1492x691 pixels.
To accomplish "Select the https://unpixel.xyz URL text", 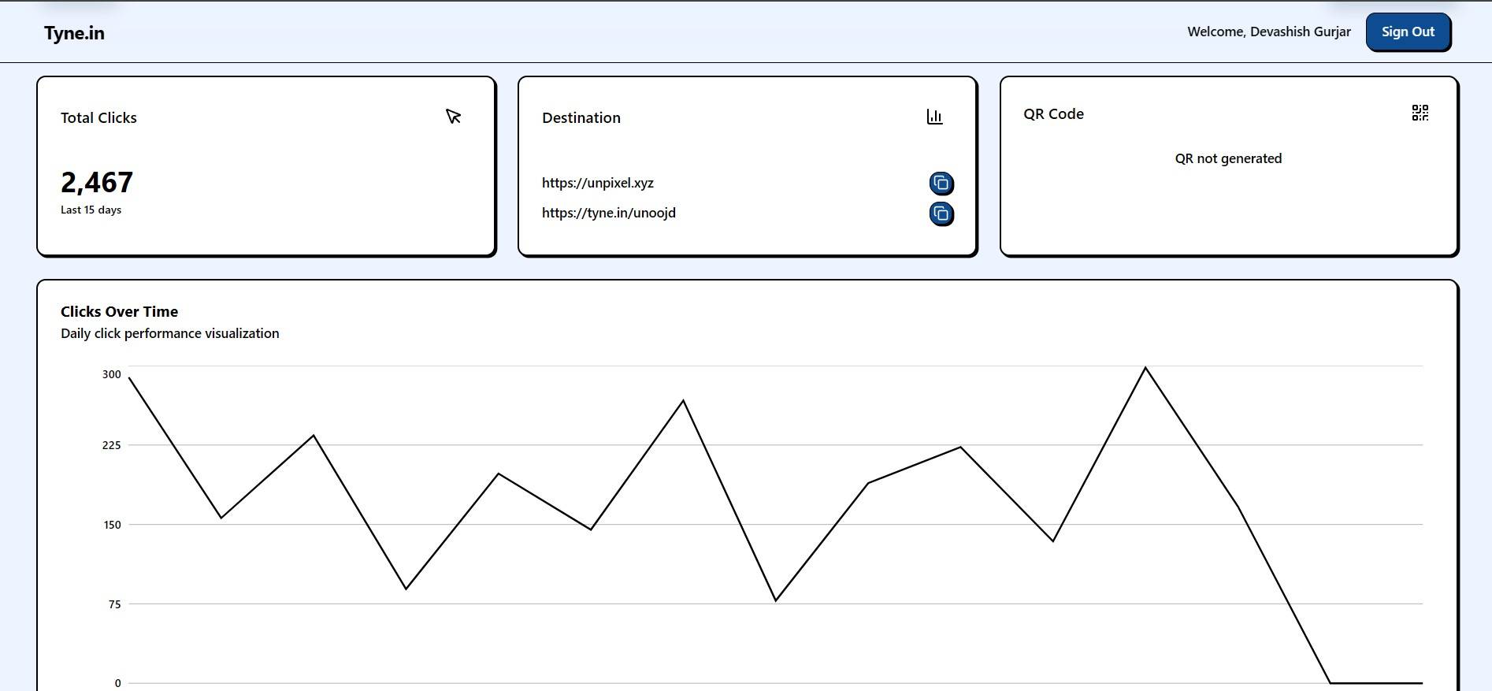I will click(597, 183).
